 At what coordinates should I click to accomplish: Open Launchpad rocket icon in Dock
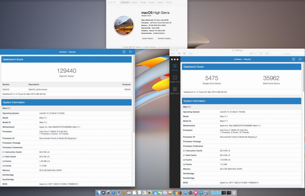[109, 193]
